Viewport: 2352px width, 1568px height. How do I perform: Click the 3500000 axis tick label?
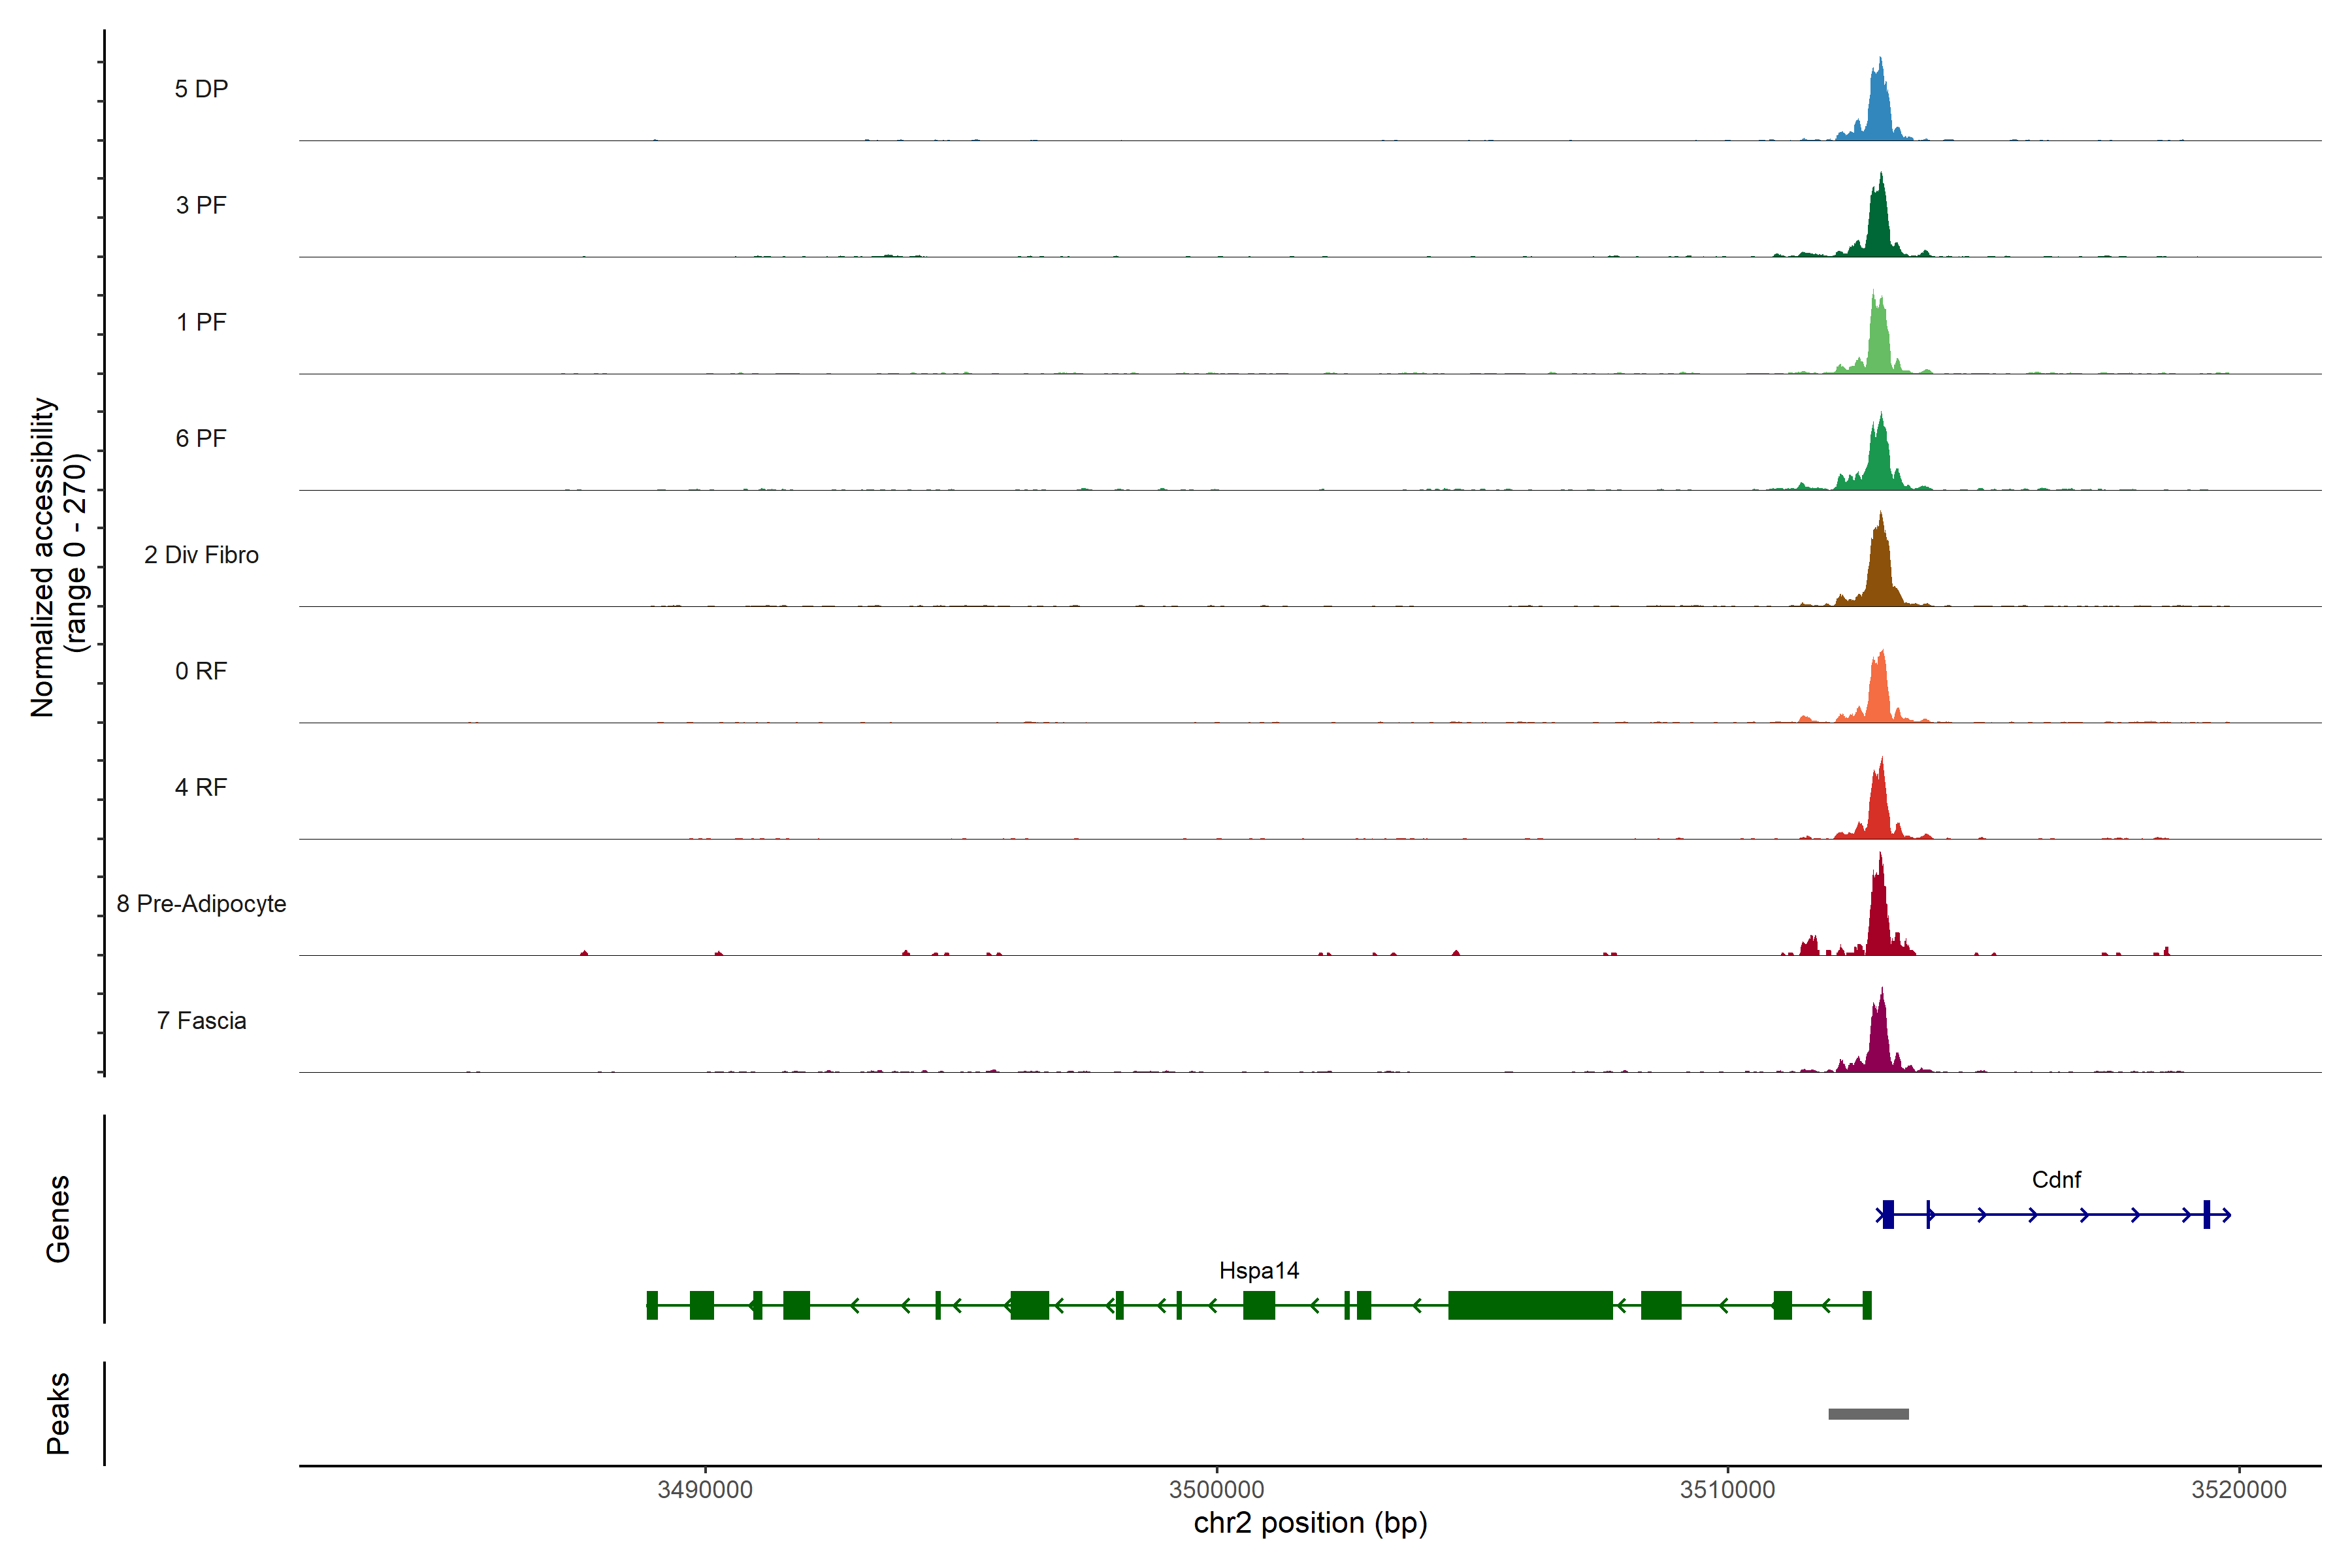[1217, 1490]
